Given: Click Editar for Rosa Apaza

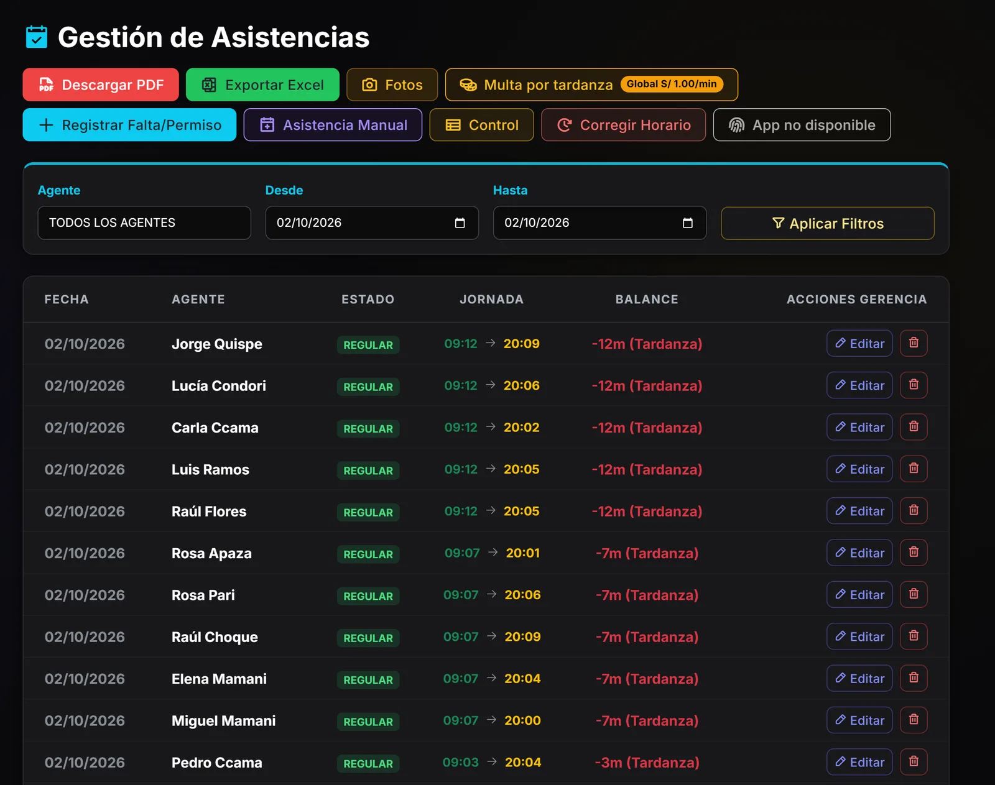Looking at the screenshot, I should click(859, 553).
